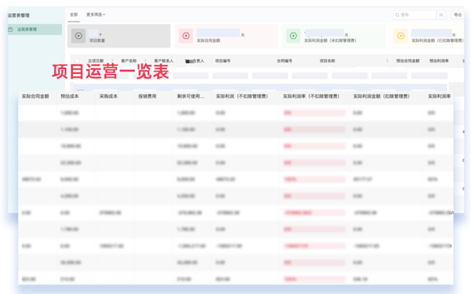Click the 采购成本 column header
Image resolution: width=471 pixels, height=294 pixels.
[108, 96]
